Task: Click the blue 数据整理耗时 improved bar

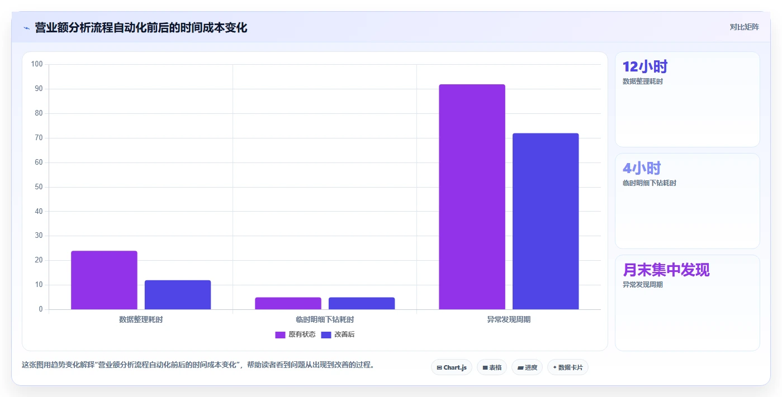Action: click(178, 295)
